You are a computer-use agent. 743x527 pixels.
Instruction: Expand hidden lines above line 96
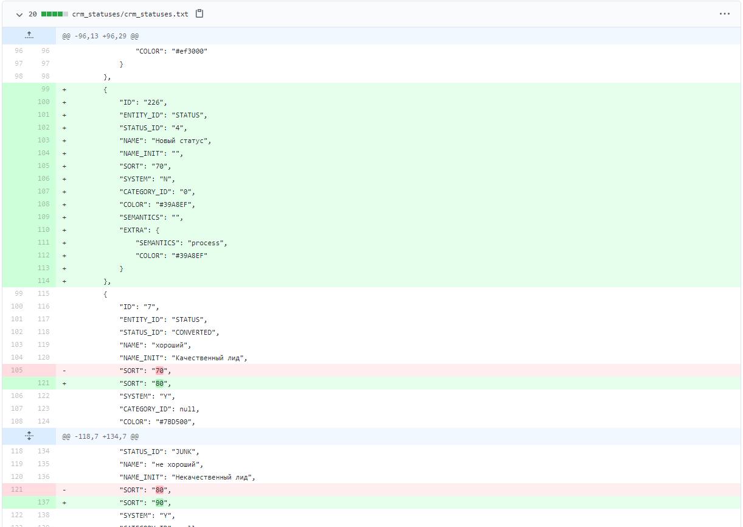coord(29,36)
